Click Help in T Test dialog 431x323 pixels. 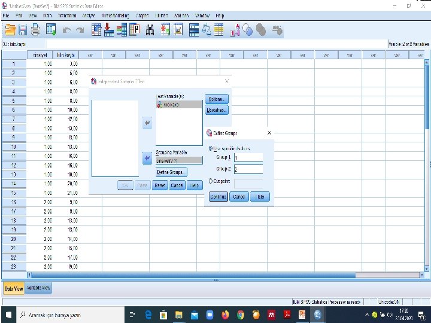click(195, 185)
